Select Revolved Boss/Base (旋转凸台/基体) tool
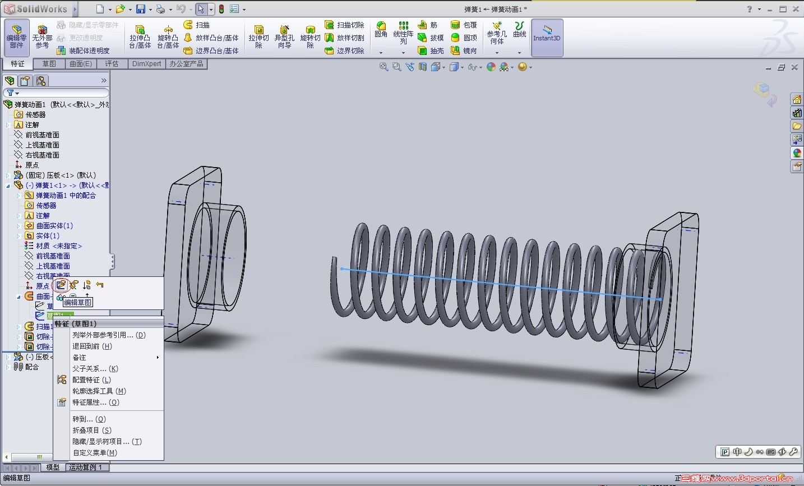 point(168,38)
